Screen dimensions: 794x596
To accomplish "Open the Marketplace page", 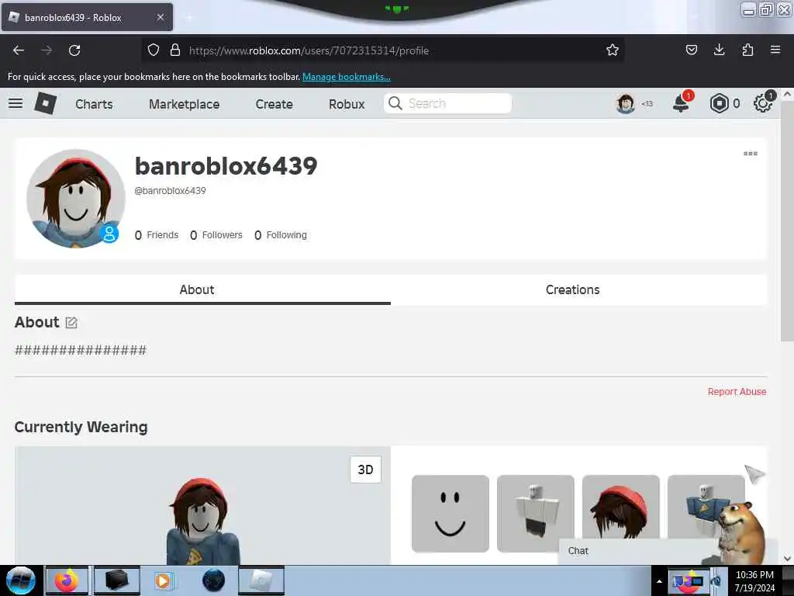I will coord(185,104).
